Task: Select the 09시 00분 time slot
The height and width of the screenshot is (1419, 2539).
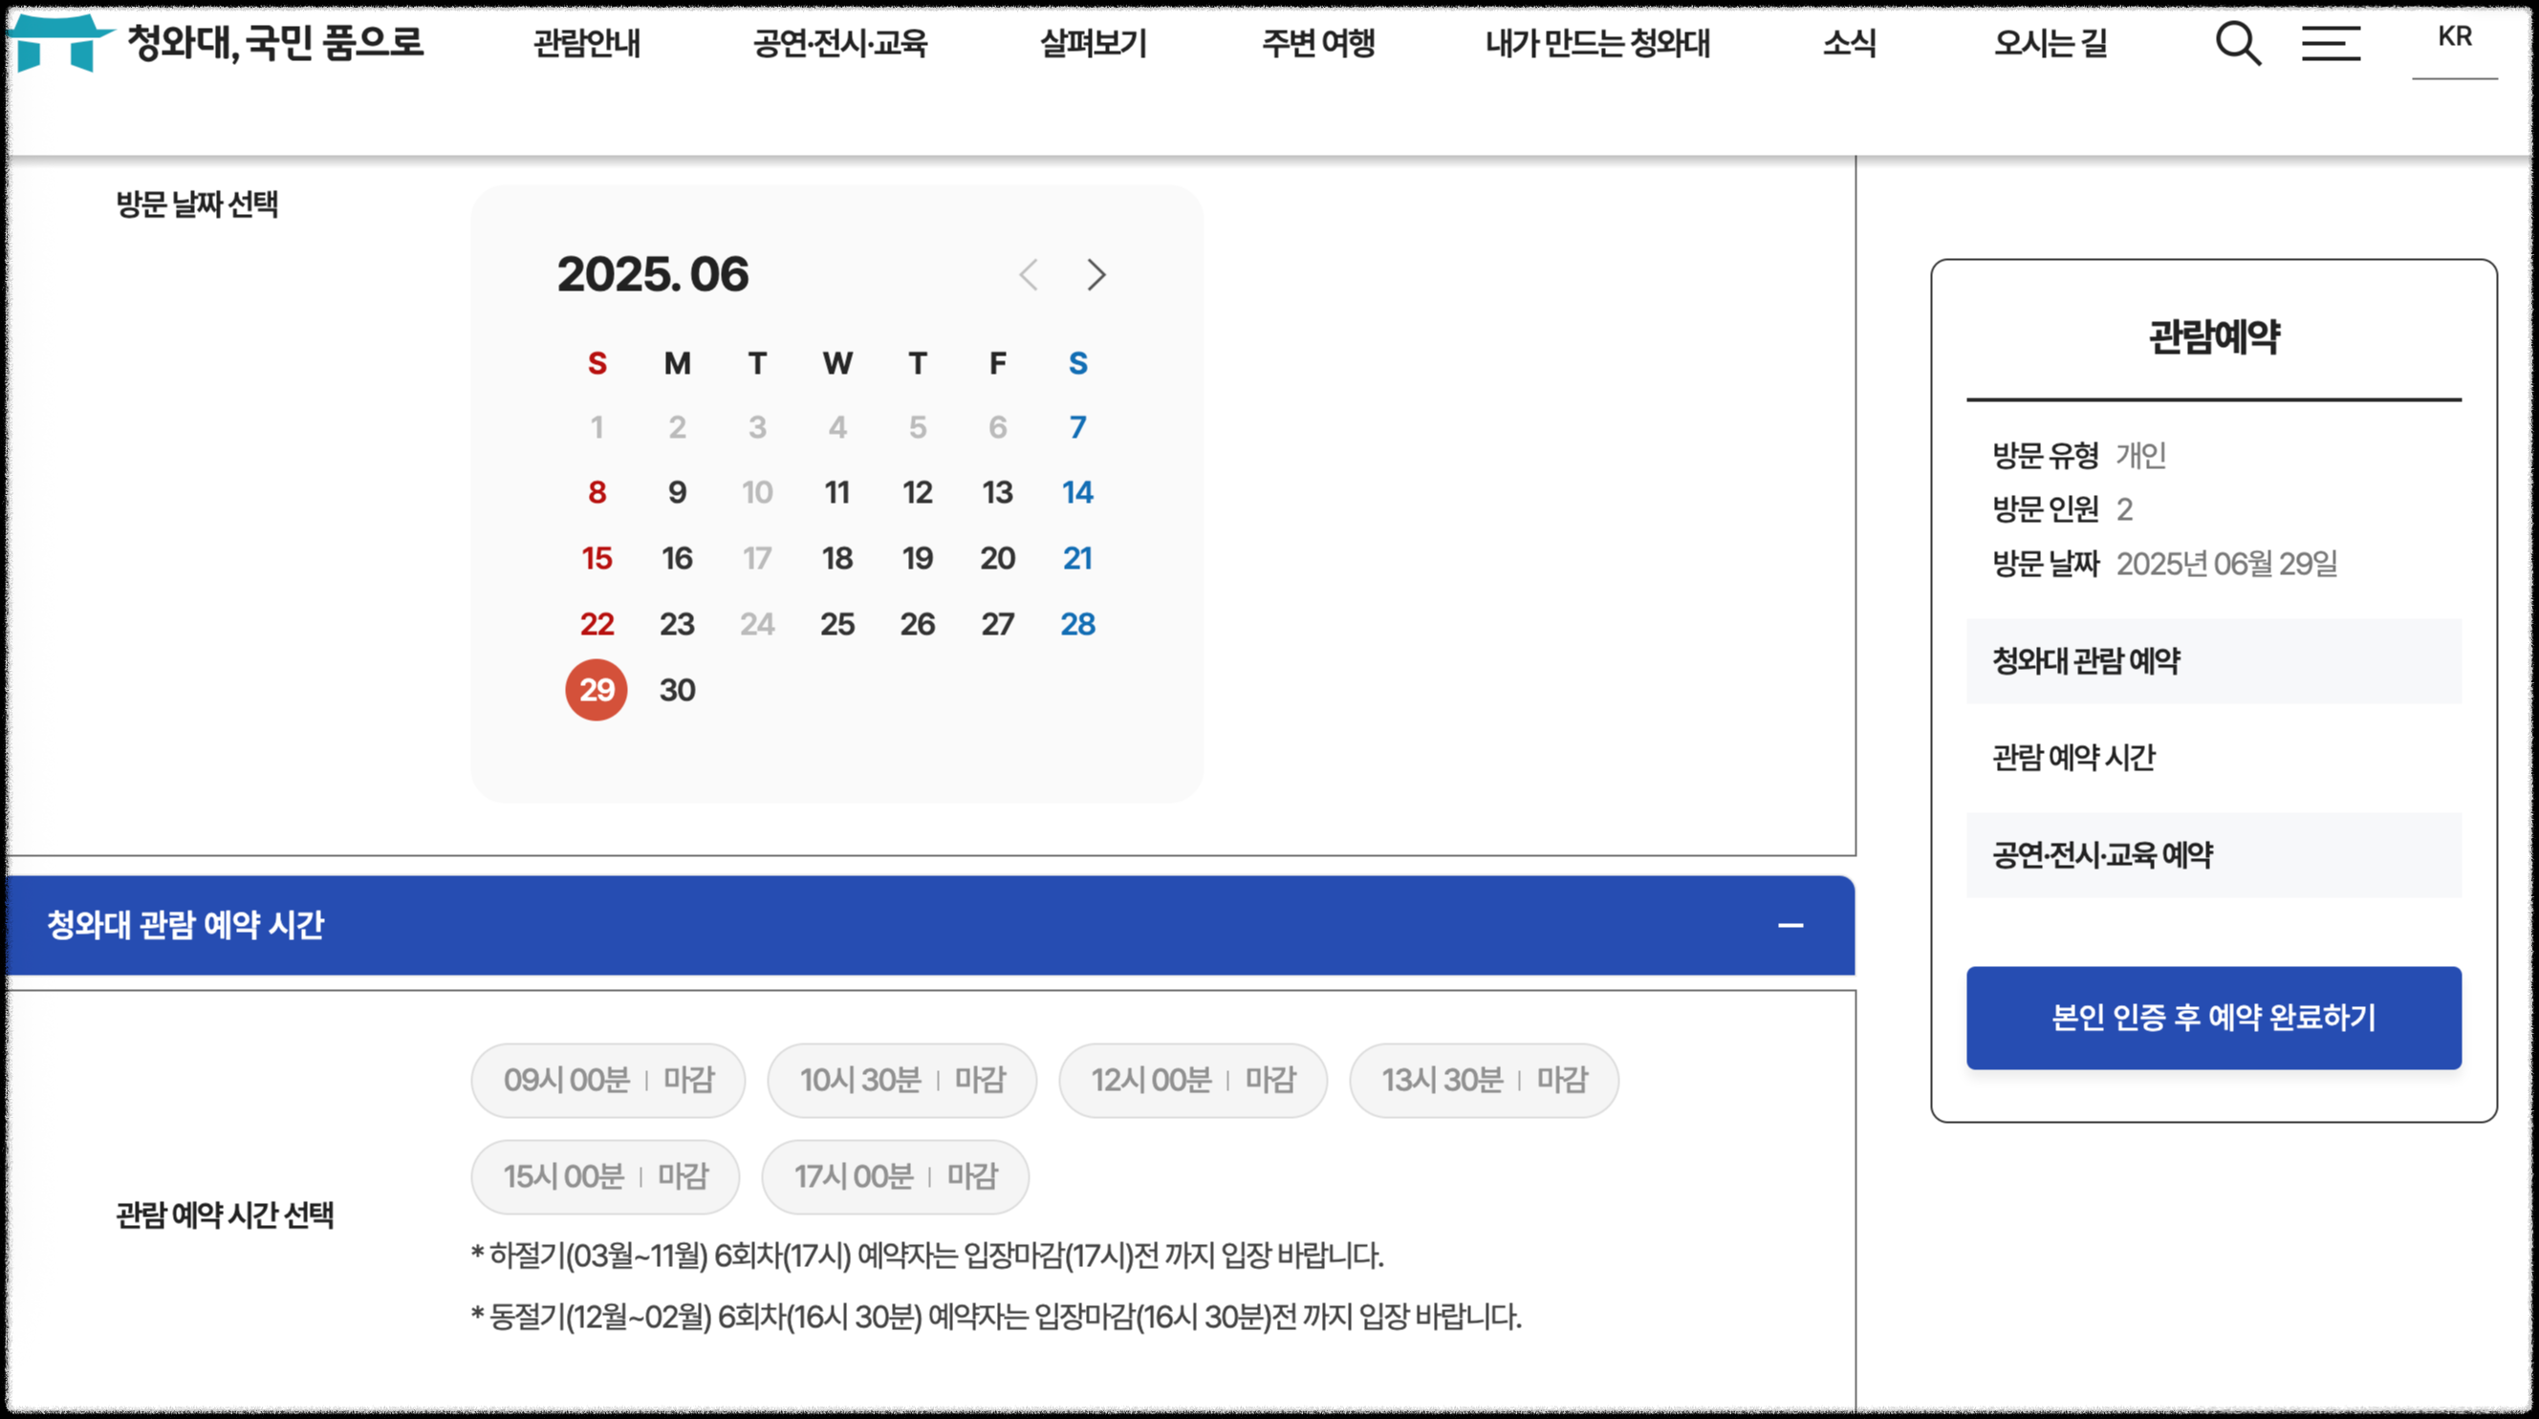Action: pyautogui.click(x=607, y=1080)
